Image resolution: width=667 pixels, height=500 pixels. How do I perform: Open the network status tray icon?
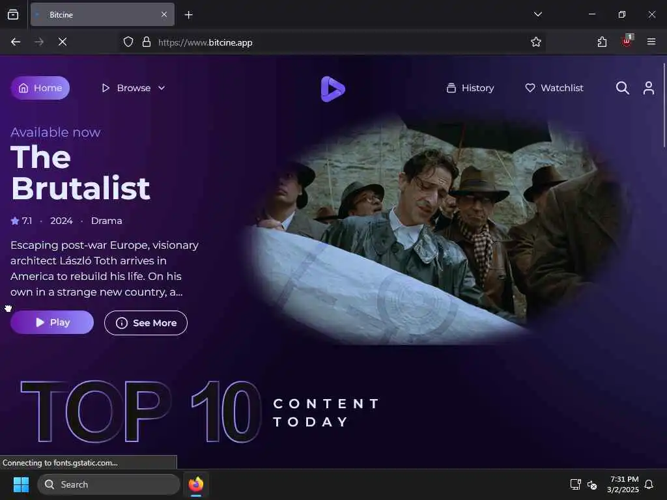(x=575, y=484)
